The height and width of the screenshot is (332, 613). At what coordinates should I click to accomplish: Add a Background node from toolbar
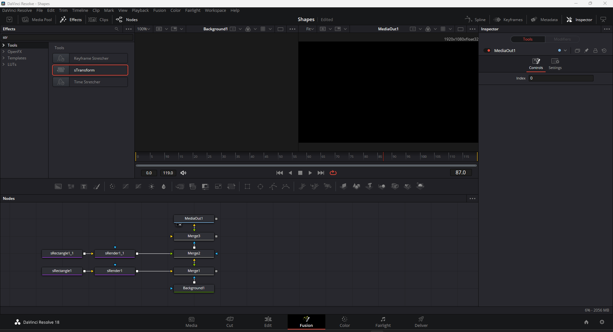coord(58,186)
